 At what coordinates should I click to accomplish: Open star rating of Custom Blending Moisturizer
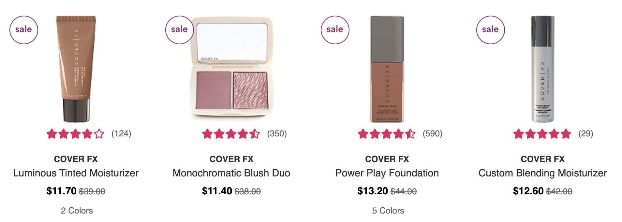(x=542, y=134)
